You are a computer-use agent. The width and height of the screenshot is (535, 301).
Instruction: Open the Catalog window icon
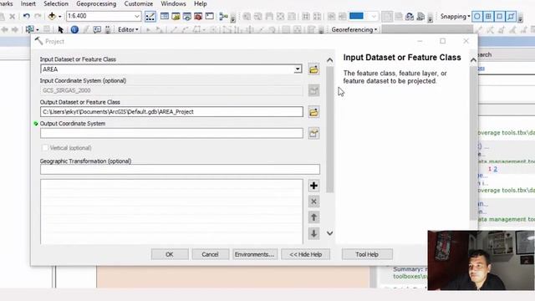click(176, 16)
